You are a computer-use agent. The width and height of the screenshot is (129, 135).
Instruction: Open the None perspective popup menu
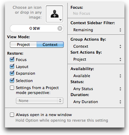point(39,101)
